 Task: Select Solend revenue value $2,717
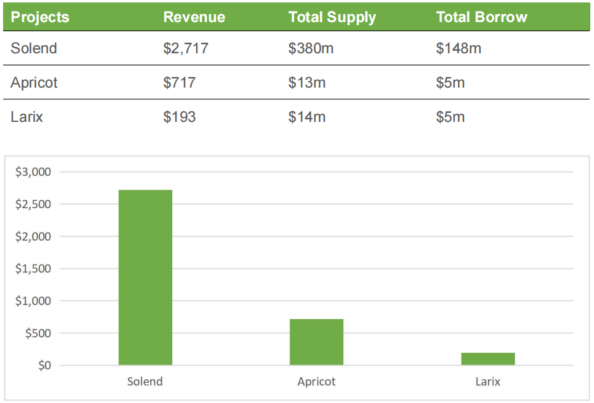186,48
